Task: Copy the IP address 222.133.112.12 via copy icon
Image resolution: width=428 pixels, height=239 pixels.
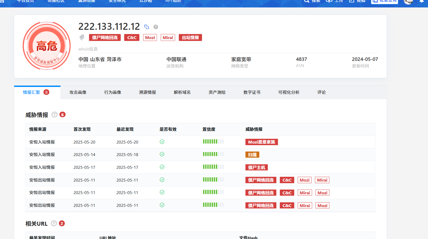Action: (147, 27)
